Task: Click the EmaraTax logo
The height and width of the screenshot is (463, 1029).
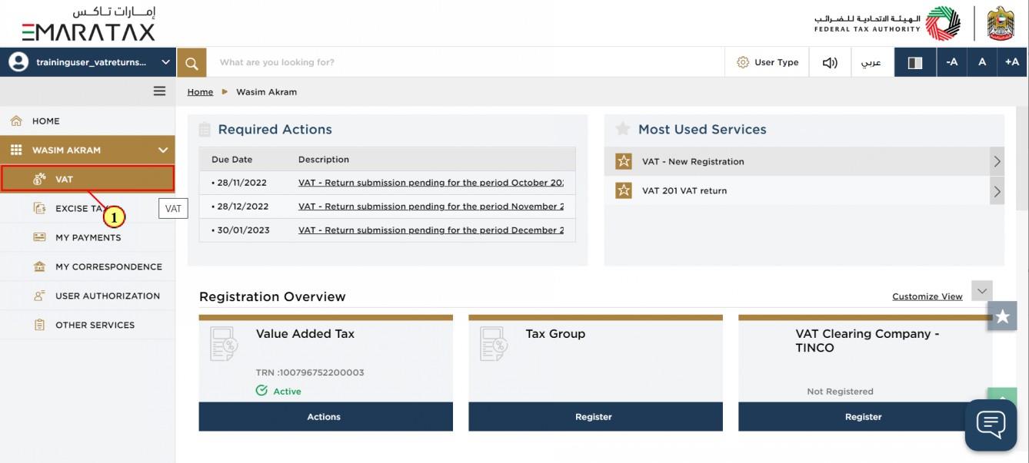Action: click(88, 23)
